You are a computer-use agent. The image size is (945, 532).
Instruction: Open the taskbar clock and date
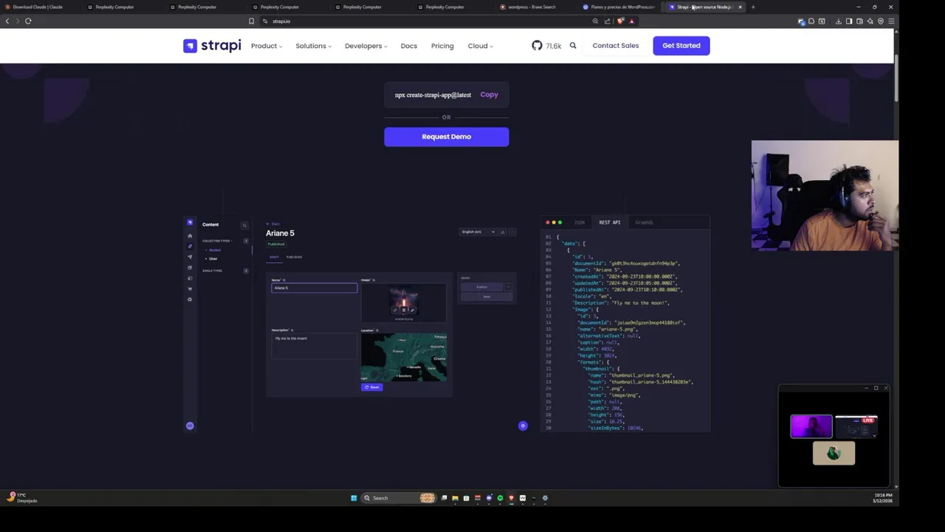coord(884,498)
